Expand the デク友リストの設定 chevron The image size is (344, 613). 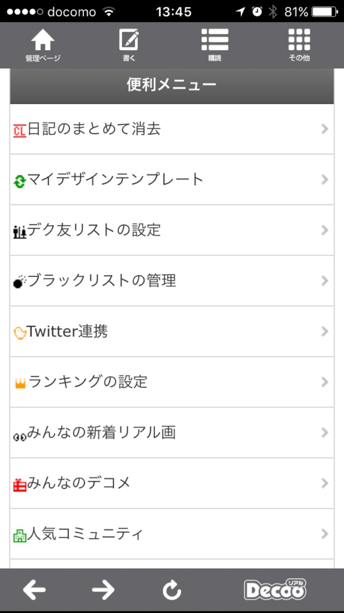[x=325, y=230]
